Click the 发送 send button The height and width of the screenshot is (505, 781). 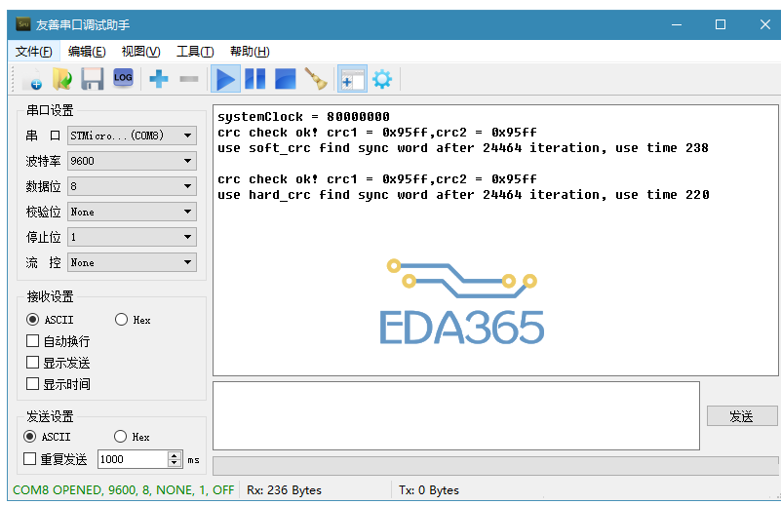(x=742, y=416)
